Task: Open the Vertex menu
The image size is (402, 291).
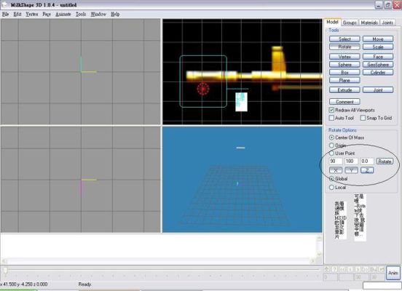Action: (32, 14)
